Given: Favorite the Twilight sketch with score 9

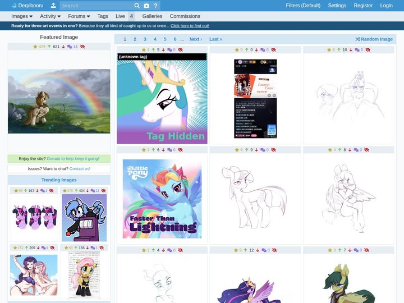Looking at the screenshot, I should pos(237,150).
